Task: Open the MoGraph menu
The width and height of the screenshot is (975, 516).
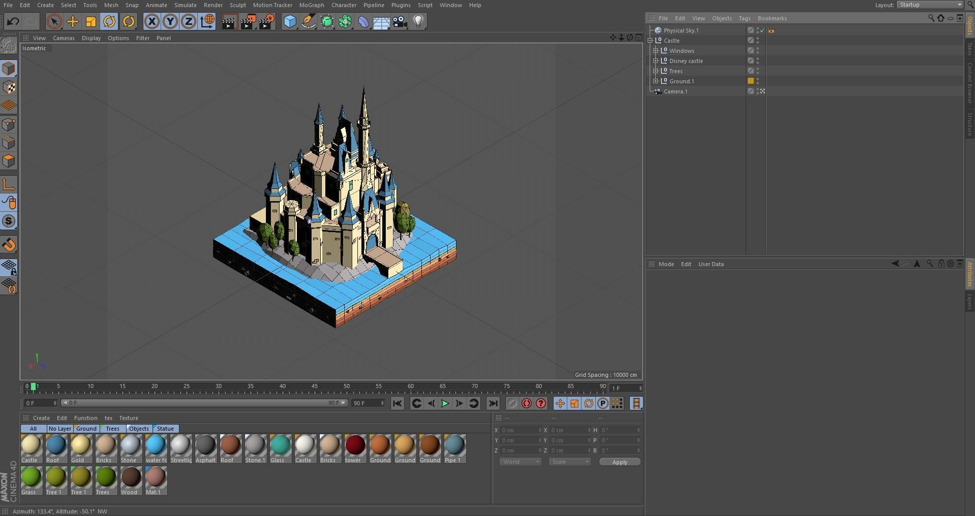Action: (x=312, y=5)
